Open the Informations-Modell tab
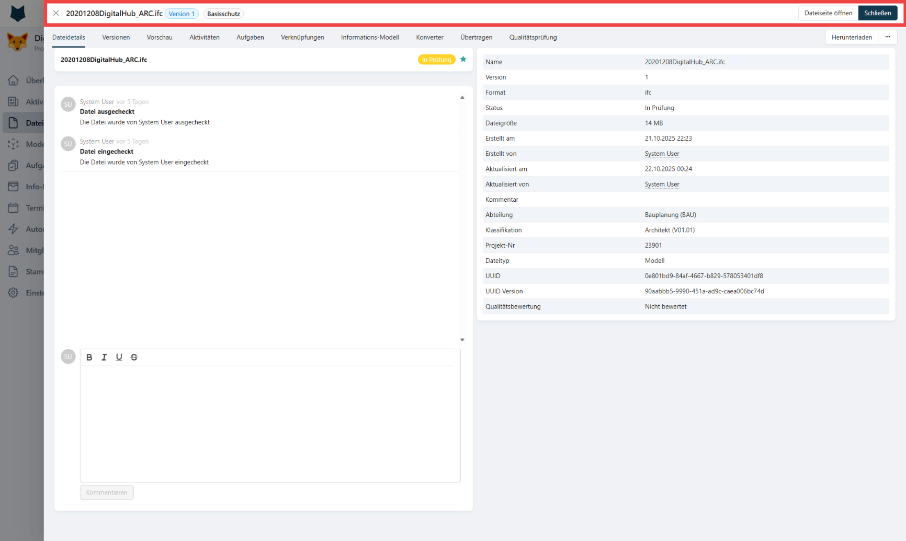 370,37
